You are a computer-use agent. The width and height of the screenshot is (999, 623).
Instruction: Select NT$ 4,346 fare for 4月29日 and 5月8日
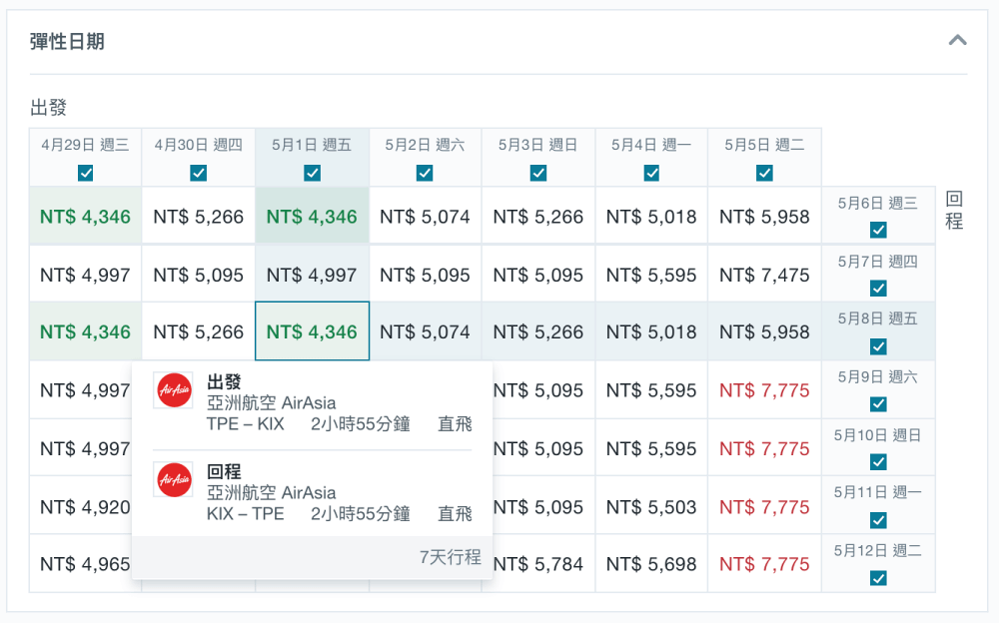[x=85, y=331]
